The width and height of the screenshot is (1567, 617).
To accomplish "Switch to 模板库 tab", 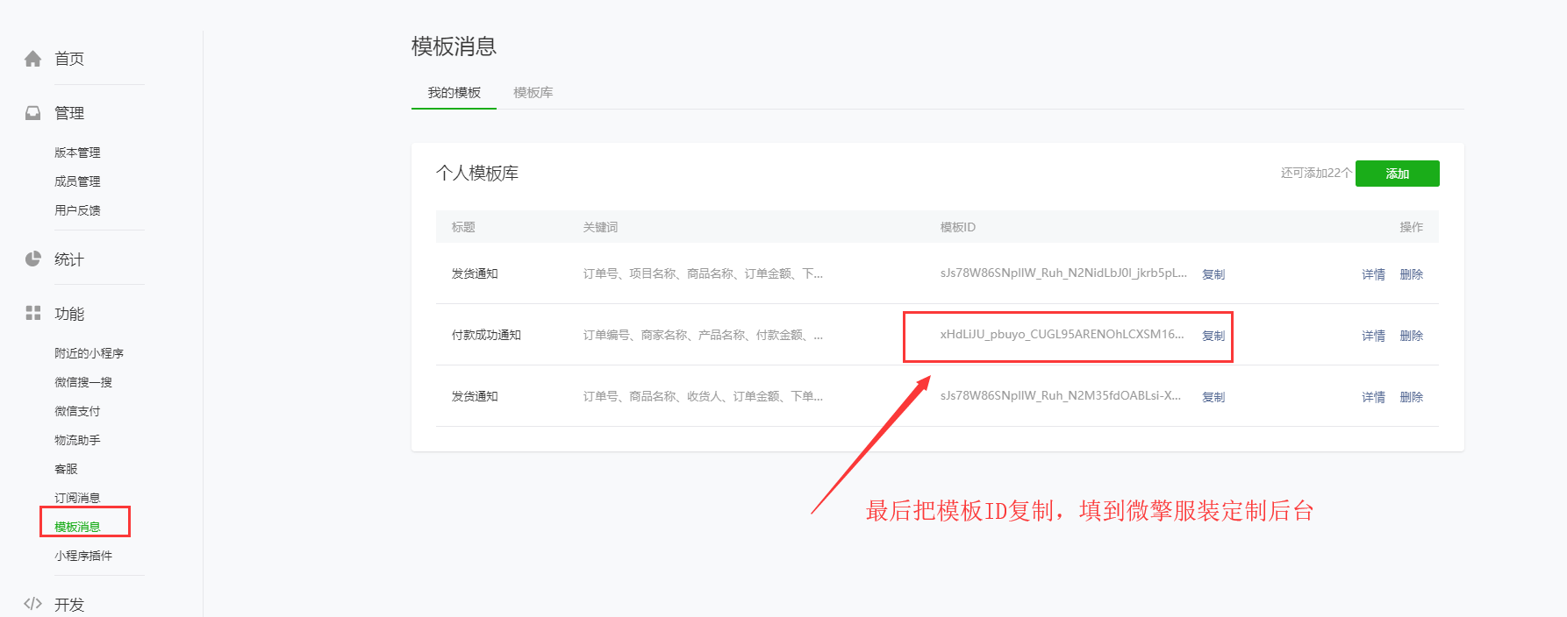I will click(x=533, y=93).
